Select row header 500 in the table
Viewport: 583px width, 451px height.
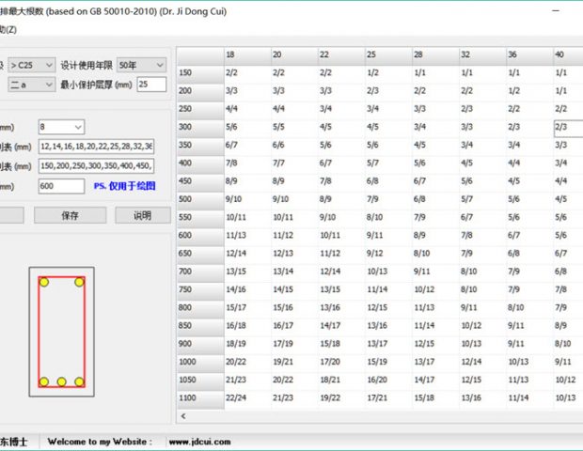tap(198, 199)
